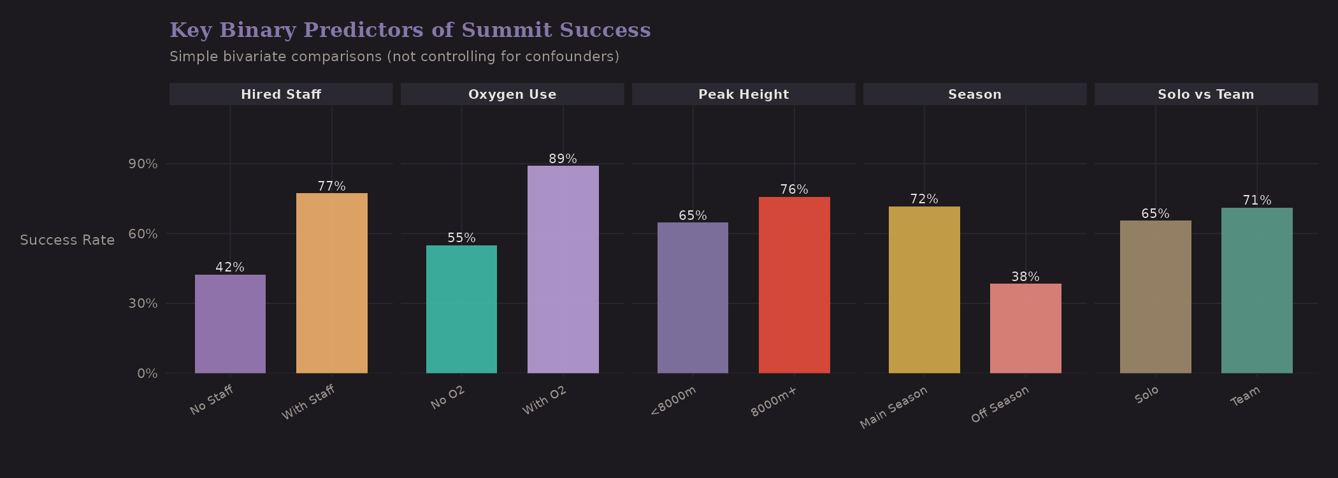Click the Peak Height panel header
Image resolution: width=1338 pixels, height=478 pixels.
pyautogui.click(x=744, y=94)
